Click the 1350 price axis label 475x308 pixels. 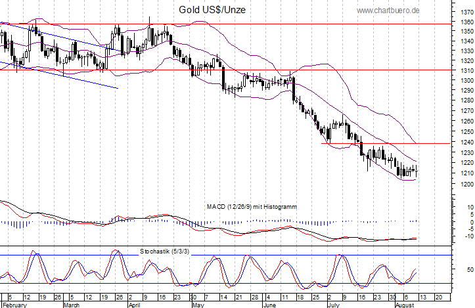coord(467,31)
